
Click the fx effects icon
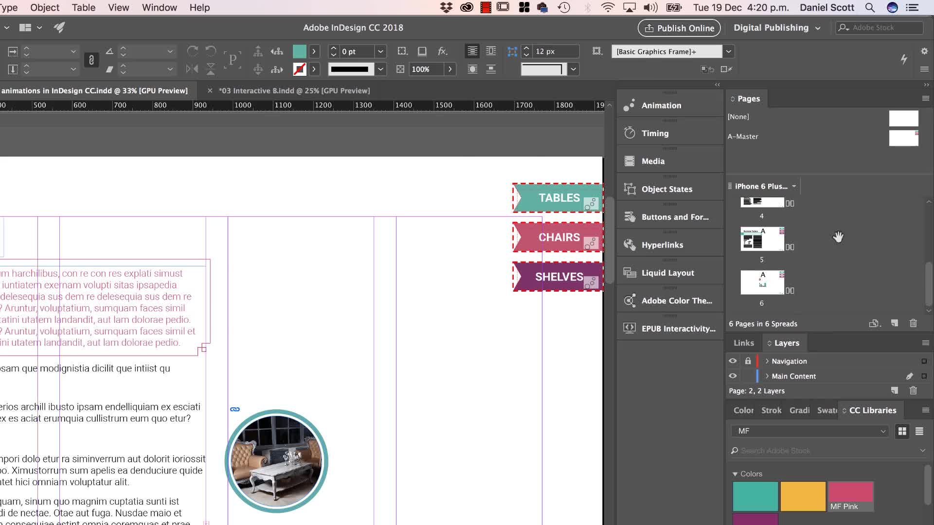(x=442, y=51)
